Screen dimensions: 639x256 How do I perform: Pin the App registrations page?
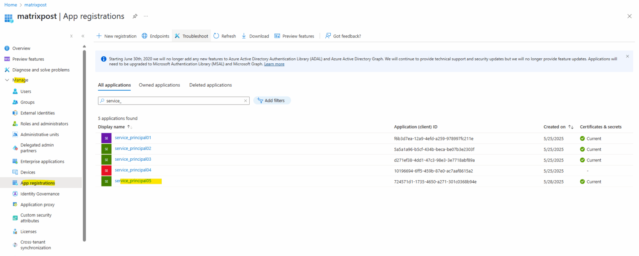135,16
